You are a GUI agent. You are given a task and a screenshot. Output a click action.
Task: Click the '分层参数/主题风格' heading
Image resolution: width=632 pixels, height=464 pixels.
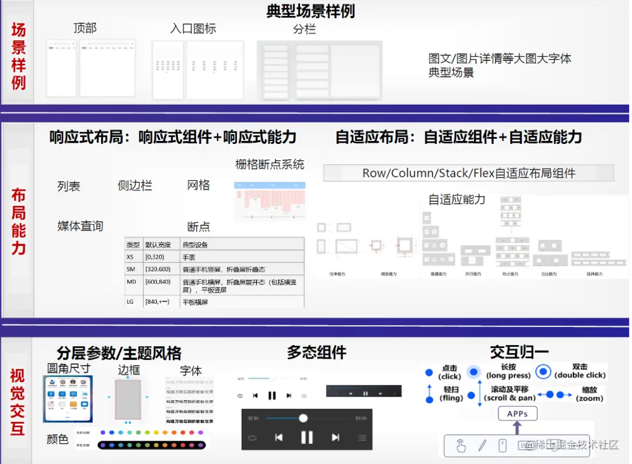[x=119, y=353]
